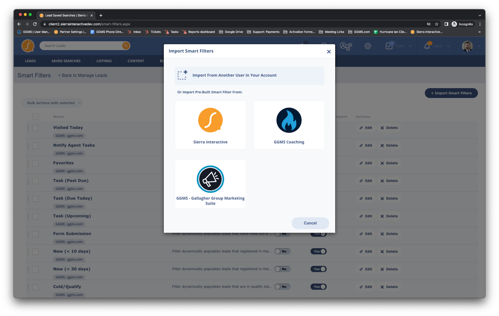Import From Another User in Your Account
The height and width of the screenshot is (316, 499).
click(x=249, y=75)
